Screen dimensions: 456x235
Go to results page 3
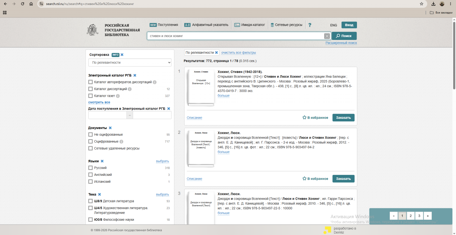[x=419, y=216]
